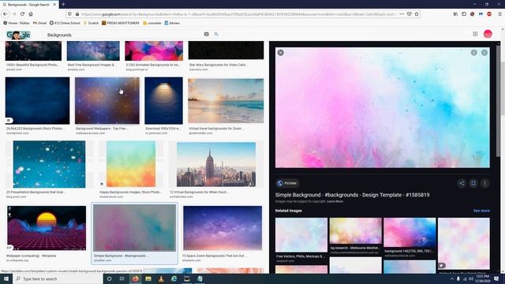Open a new tab with the plus icon
Screen dimensions: 505x284
tap(63, 5)
